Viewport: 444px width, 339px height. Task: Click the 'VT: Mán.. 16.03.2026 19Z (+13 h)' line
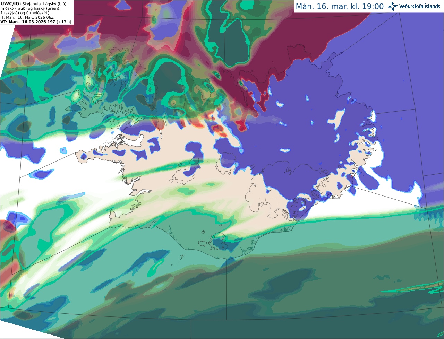pos(36,22)
